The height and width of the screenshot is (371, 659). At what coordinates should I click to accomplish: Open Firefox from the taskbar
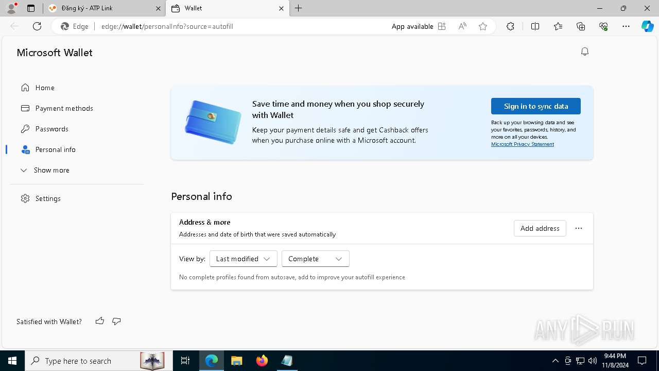[x=262, y=361]
